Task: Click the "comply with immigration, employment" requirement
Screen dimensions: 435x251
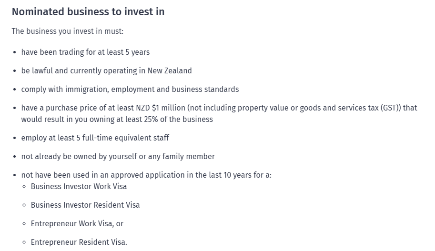Action: [95, 89]
